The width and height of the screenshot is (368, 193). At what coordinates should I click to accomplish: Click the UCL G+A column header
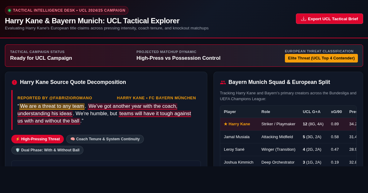tap(312, 112)
